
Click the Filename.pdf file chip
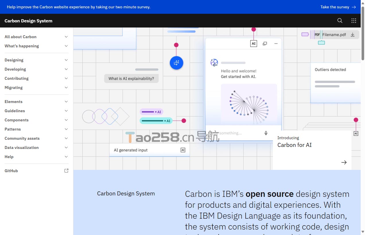(335, 35)
